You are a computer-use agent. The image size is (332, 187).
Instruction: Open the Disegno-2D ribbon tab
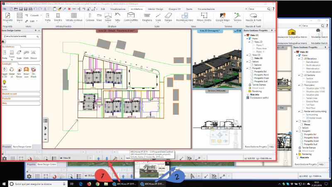coord(174,9)
